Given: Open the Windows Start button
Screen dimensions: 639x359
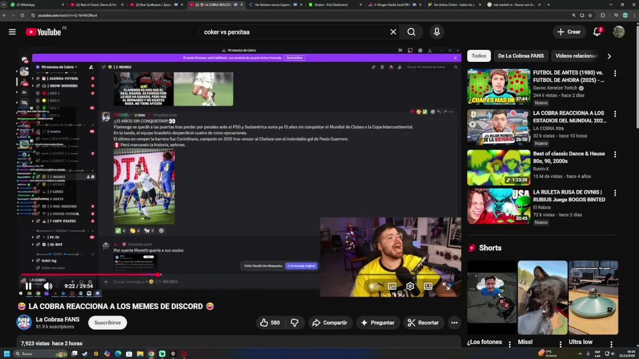Looking at the screenshot, I should coord(7,354).
